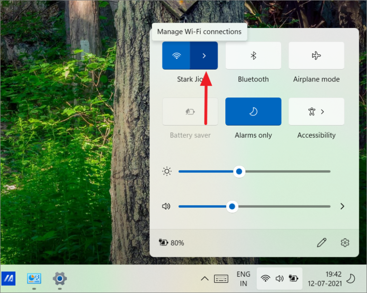Open Settings via gear in panel
The width and height of the screenshot is (367, 293).
click(345, 243)
